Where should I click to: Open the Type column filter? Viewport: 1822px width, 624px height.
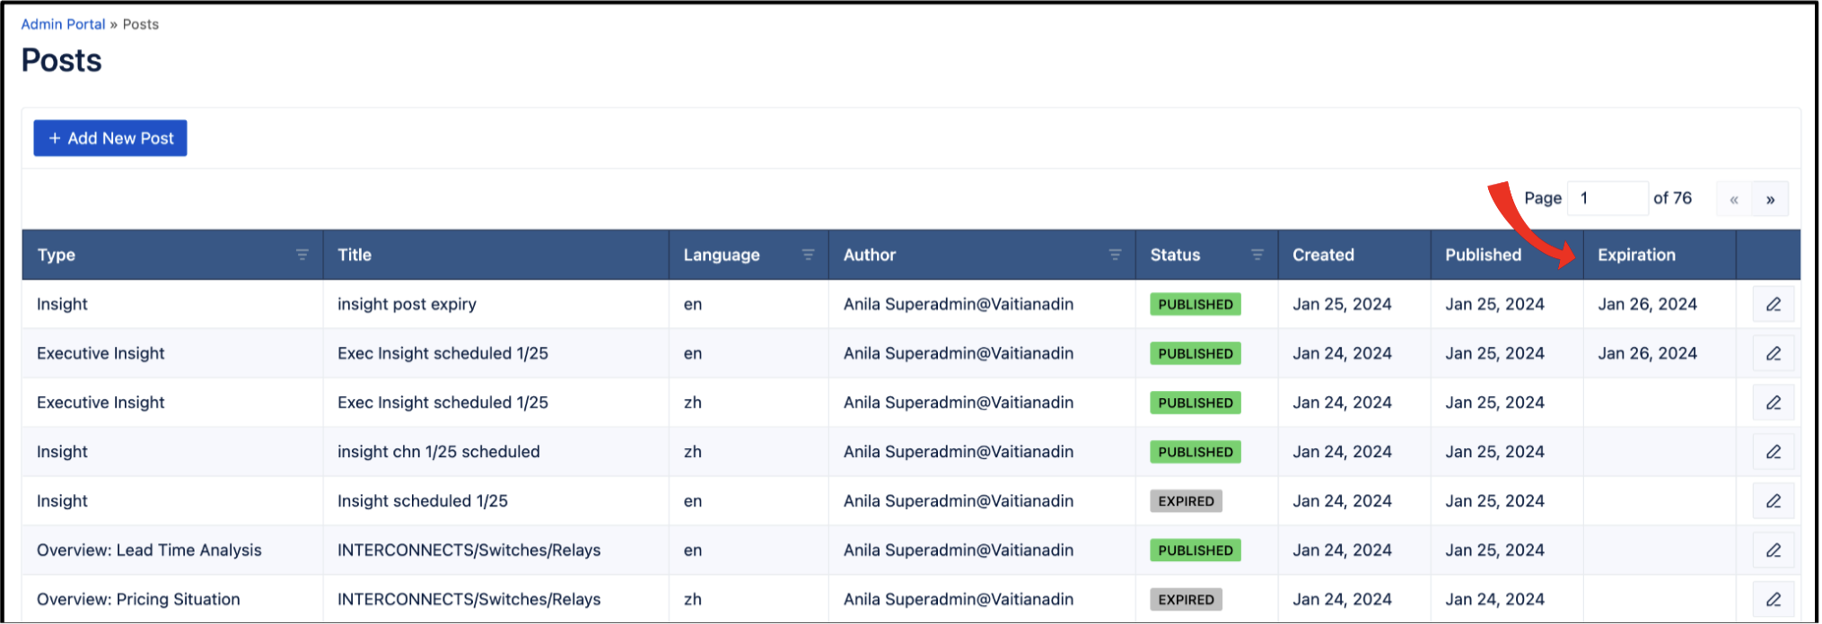(302, 256)
